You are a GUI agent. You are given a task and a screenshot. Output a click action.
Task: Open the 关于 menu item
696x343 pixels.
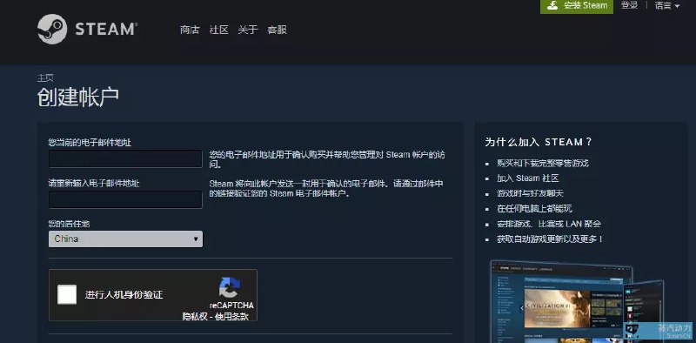tap(248, 30)
